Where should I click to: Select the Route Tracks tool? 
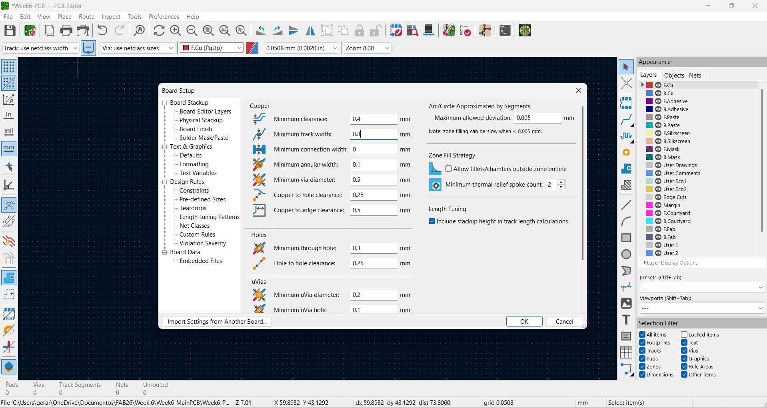(626, 119)
